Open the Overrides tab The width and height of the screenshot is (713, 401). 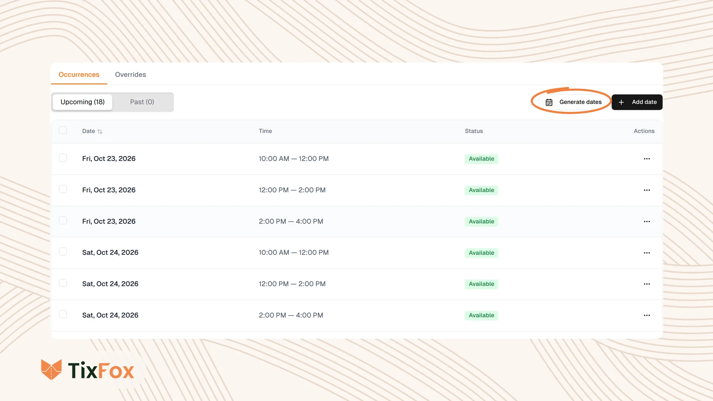click(x=130, y=74)
